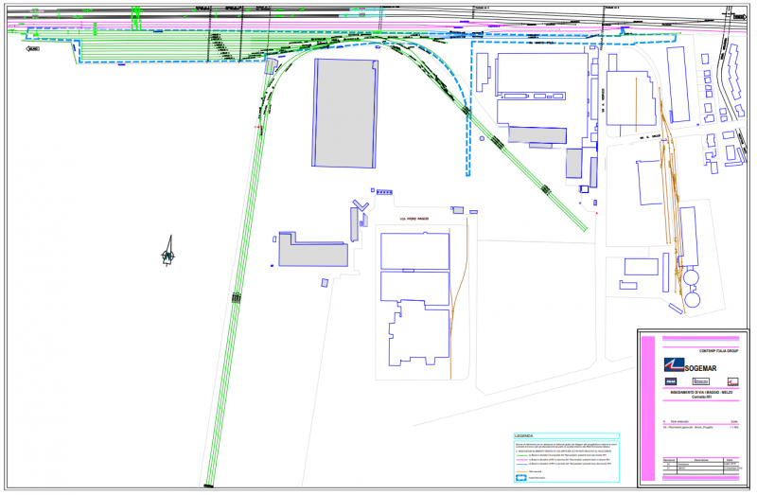Click the middle small logo below SOGEMAR
The height and width of the screenshot is (495, 757).
pos(701,380)
